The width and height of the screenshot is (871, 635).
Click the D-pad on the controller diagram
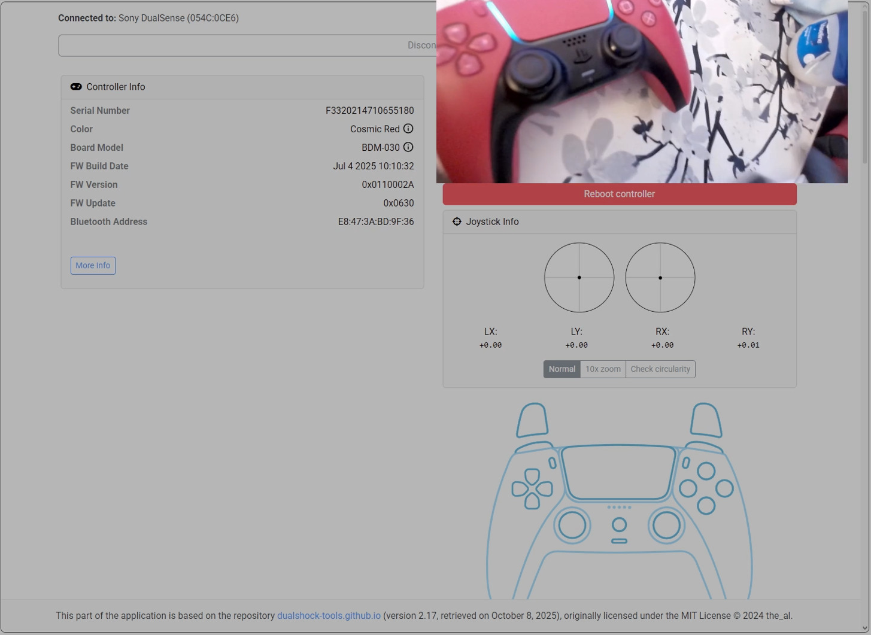(532, 489)
